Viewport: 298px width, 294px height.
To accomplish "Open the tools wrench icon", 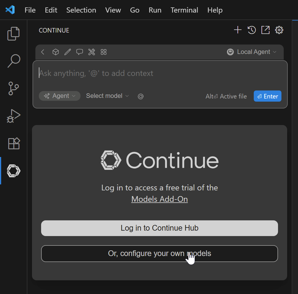I will 92,52.
